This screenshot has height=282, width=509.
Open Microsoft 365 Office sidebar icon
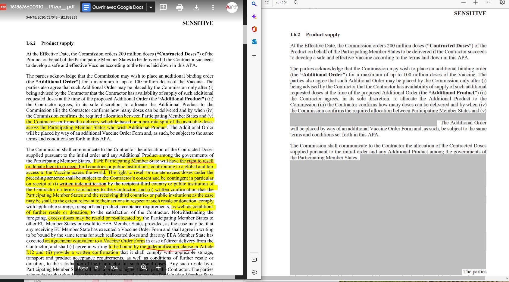[x=254, y=29]
